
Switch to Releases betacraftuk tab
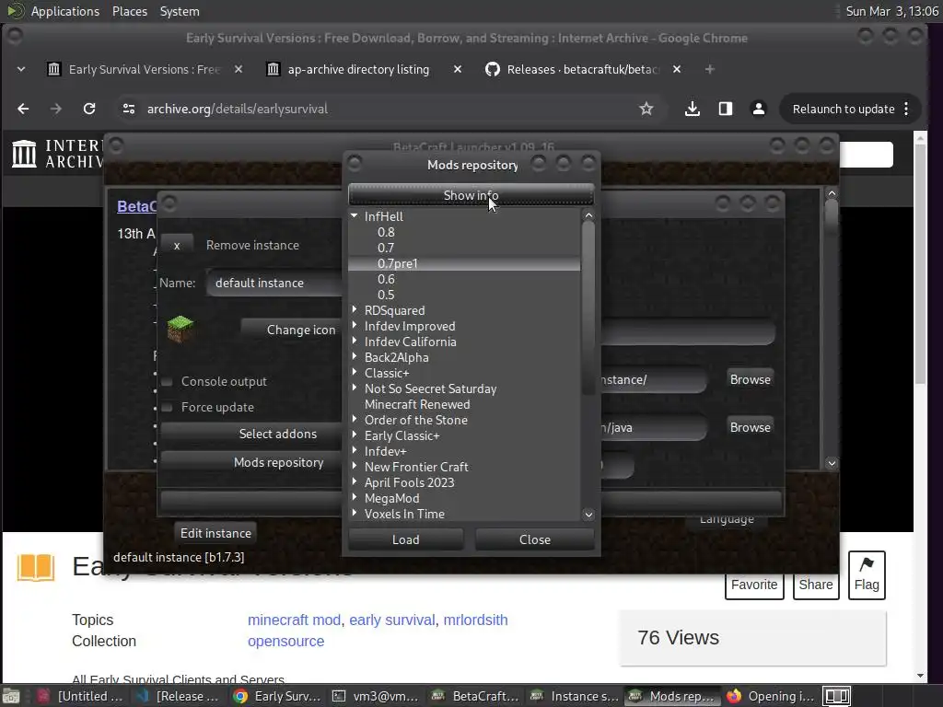click(582, 69)
